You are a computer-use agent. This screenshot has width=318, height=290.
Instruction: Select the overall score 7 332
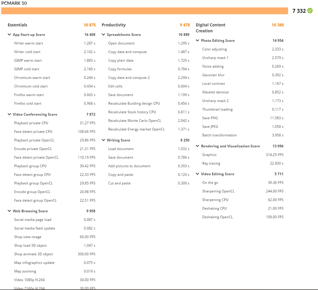299,11
